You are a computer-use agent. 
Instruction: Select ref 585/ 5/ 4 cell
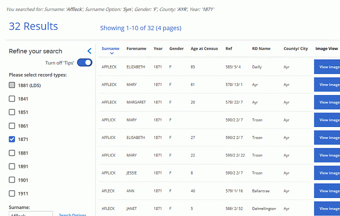click(233, 67)
